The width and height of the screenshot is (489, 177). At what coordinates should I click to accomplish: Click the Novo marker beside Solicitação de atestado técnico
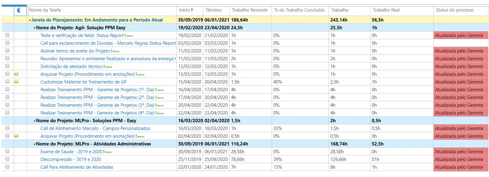tap(108, 67)
